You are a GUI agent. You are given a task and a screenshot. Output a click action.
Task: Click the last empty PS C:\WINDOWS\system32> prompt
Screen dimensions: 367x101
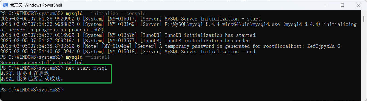32,90
